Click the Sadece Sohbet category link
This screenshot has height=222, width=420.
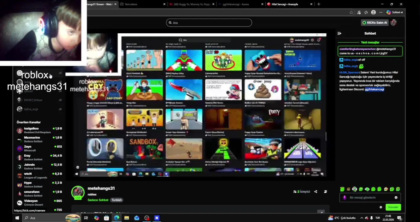(98, 200)
